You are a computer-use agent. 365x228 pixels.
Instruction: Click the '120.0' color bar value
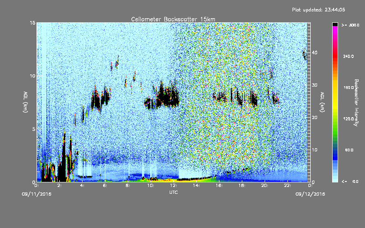[x=349, y=119]
